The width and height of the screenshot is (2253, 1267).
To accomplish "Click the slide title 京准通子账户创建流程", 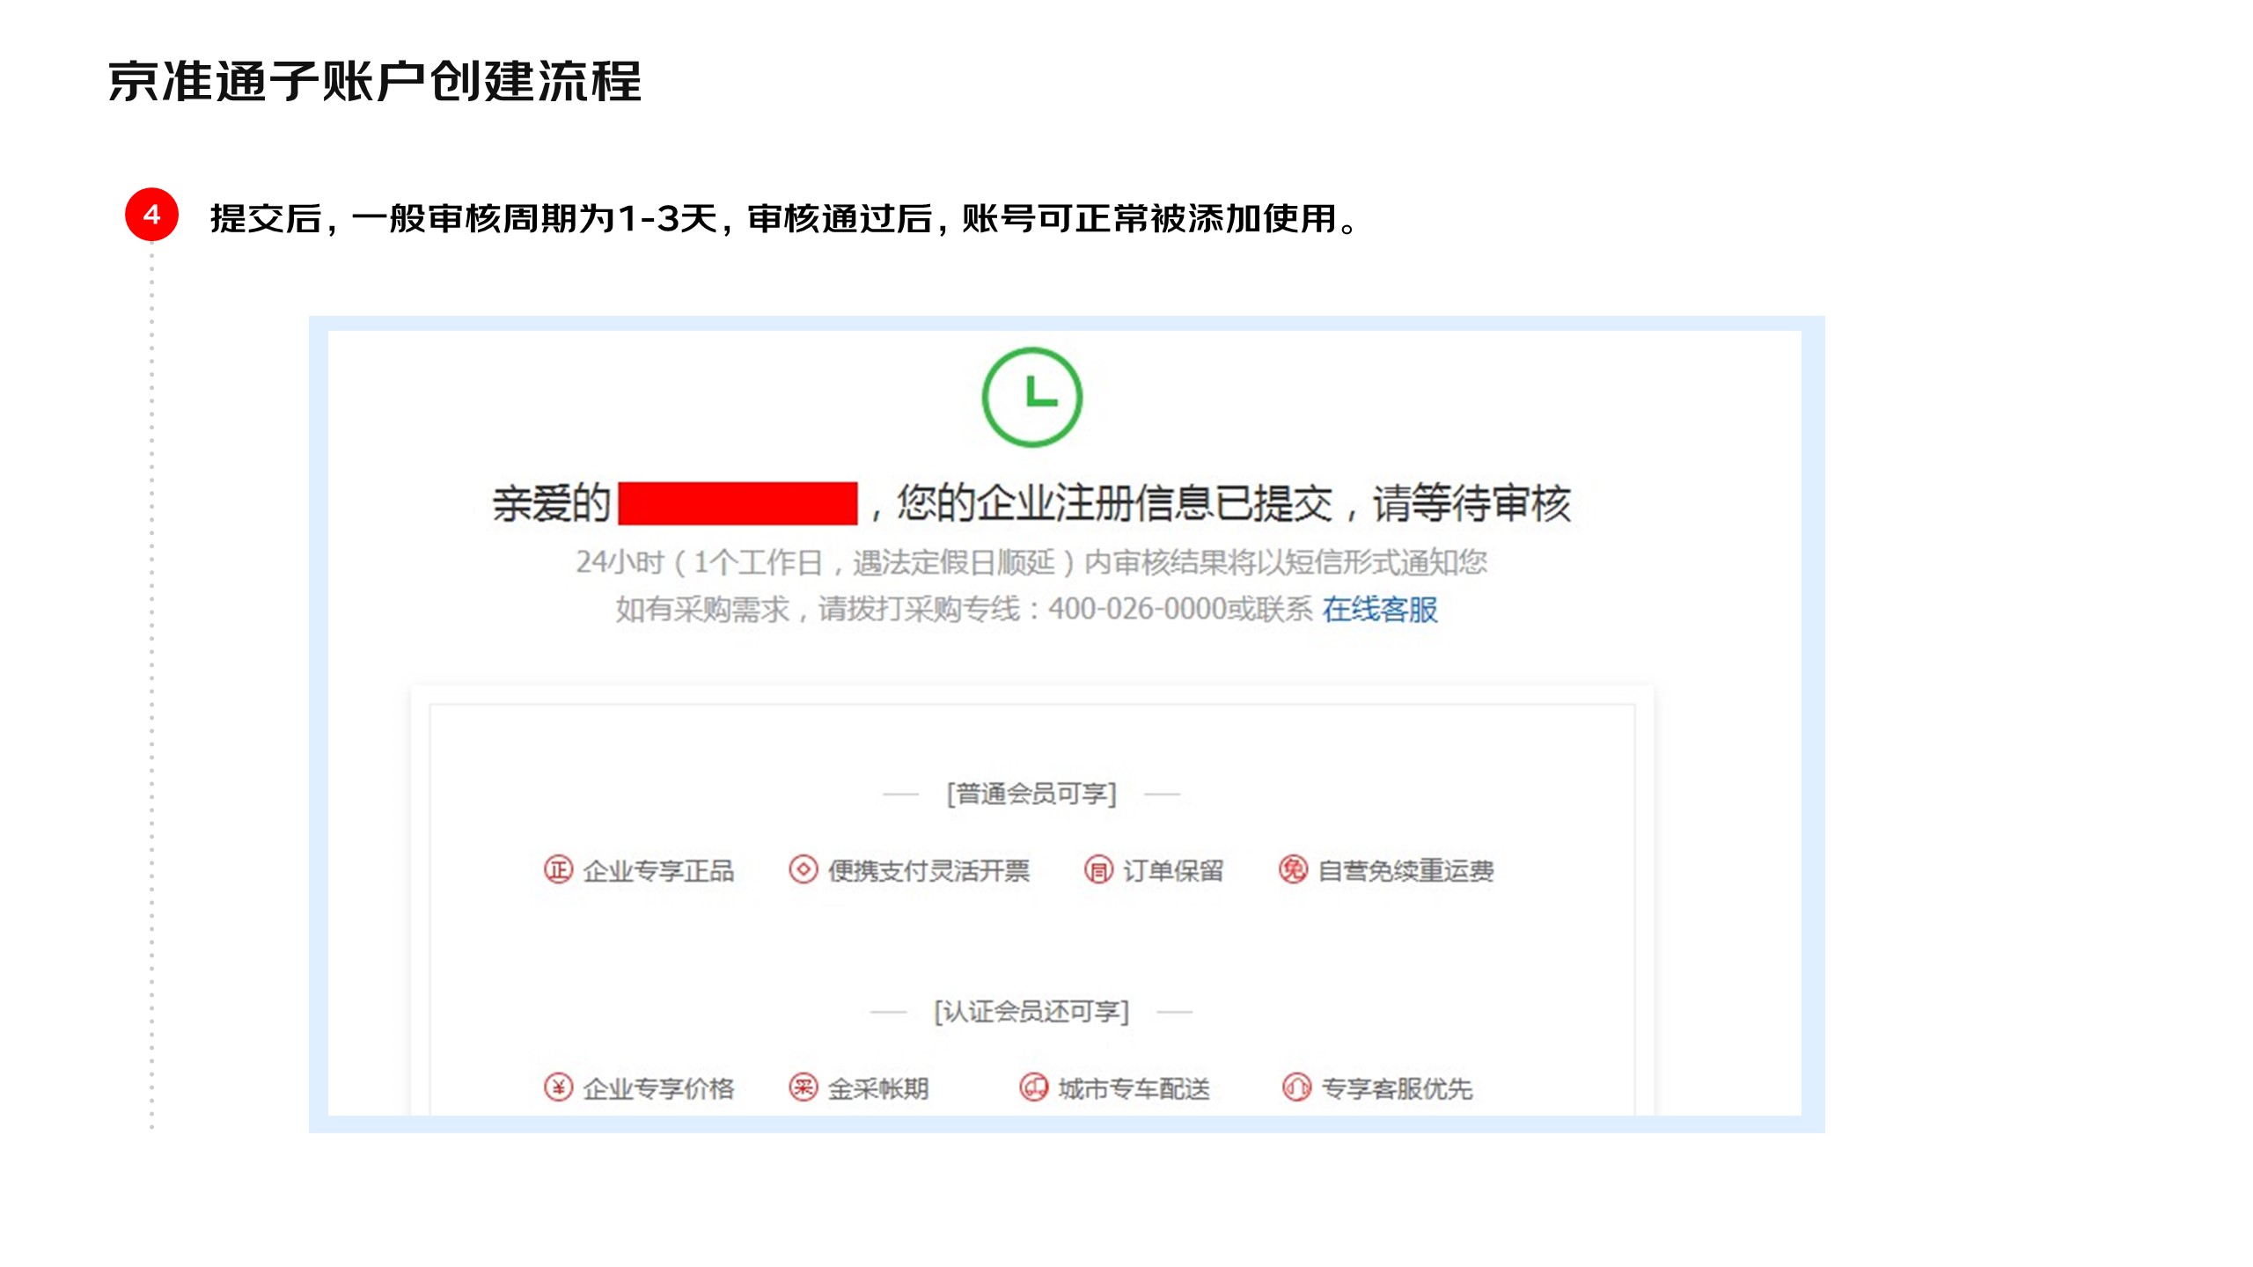I will pos(375,82).
